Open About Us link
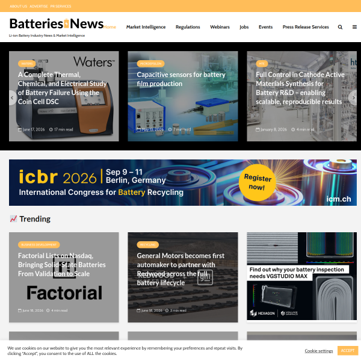Viewport: 361px width, 361px height. (19, 6)
